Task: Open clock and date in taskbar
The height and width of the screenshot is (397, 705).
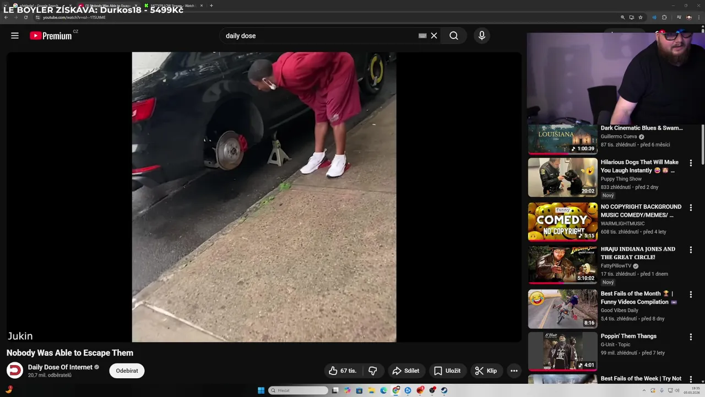Action: (x=692, y=390)
